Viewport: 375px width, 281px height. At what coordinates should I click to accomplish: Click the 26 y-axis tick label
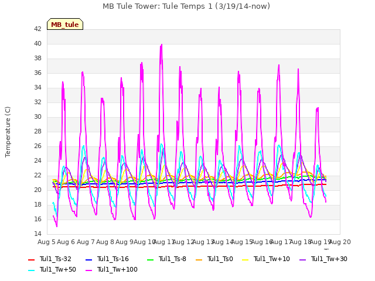click(37, 146)
